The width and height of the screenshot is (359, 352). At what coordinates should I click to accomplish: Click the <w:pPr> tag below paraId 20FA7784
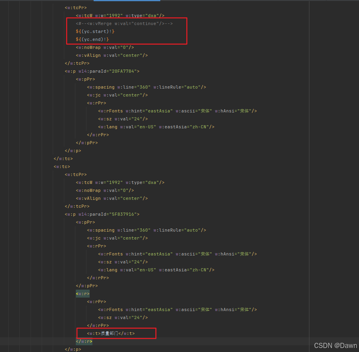(85, 79)
